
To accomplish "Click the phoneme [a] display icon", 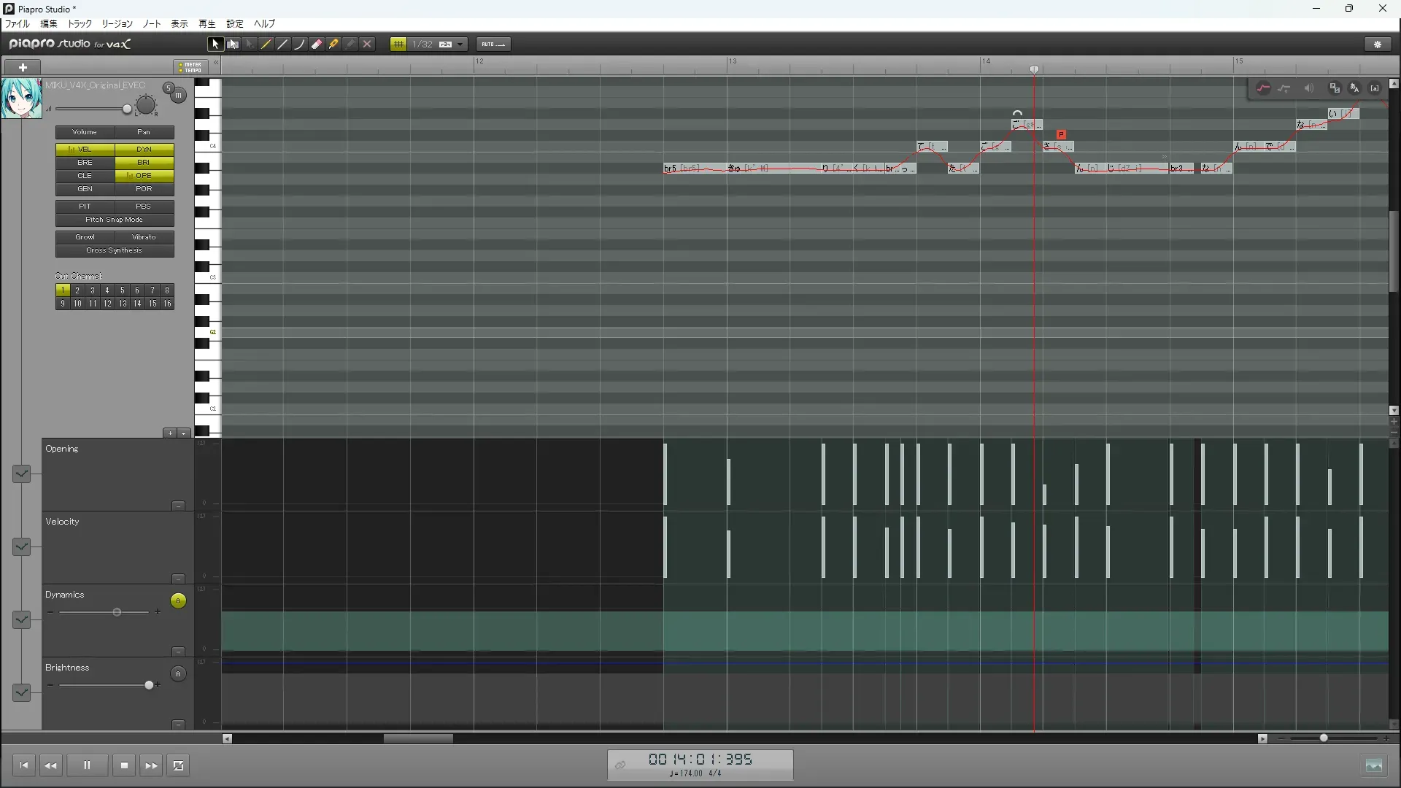I will click(x=1375, y=88).
